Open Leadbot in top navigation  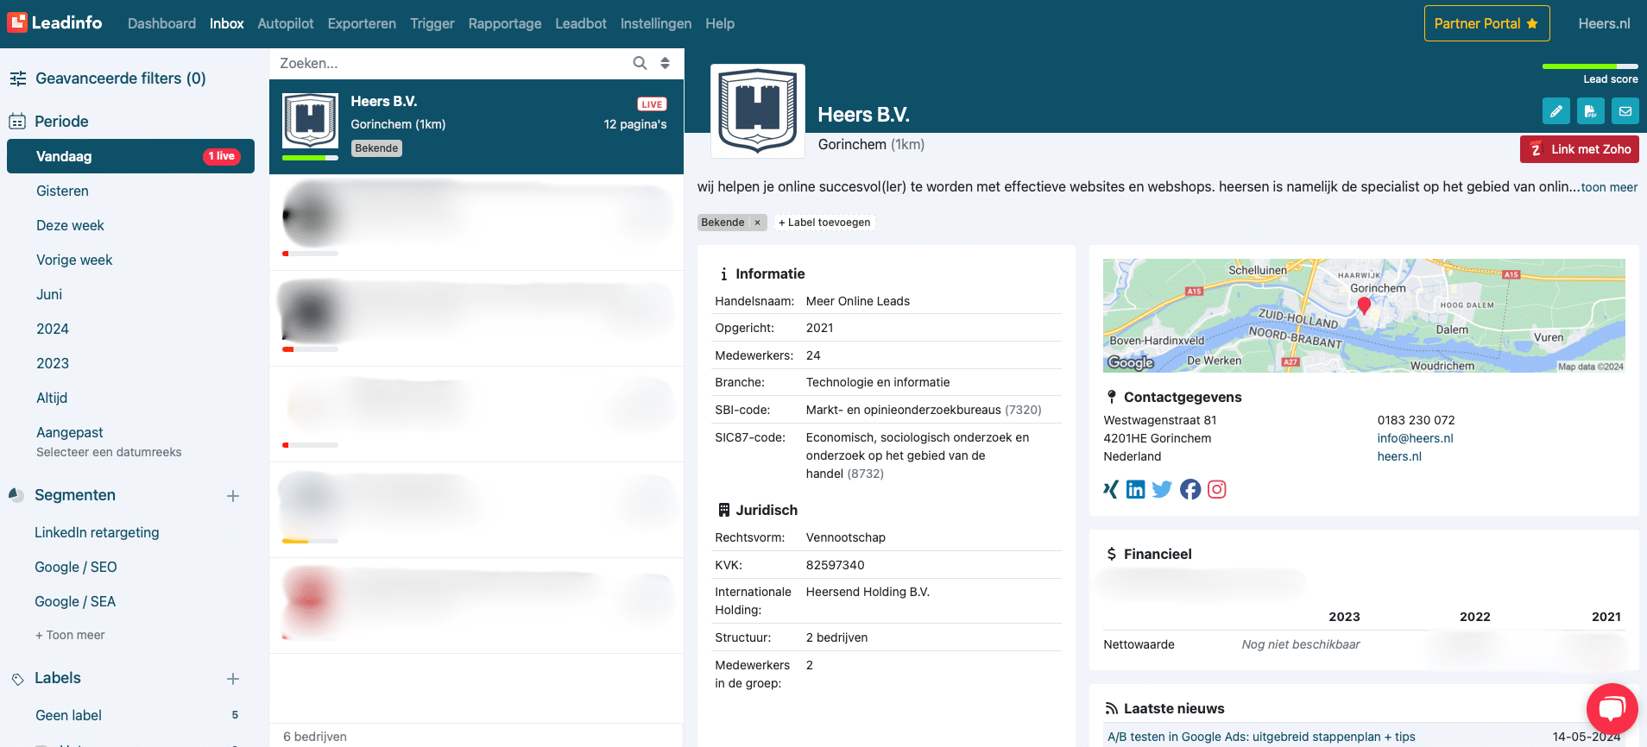[581, 23]
